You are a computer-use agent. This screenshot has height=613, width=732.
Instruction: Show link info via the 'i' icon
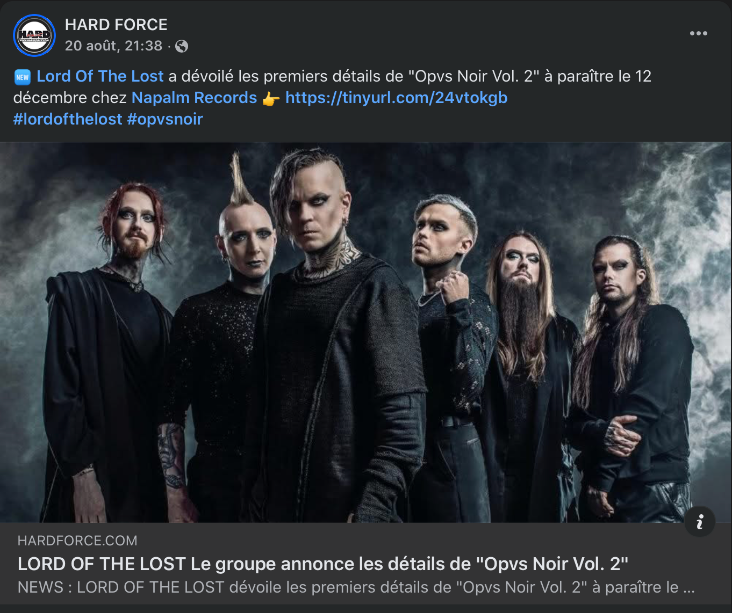pyautogui.click(x=700, y=521)
